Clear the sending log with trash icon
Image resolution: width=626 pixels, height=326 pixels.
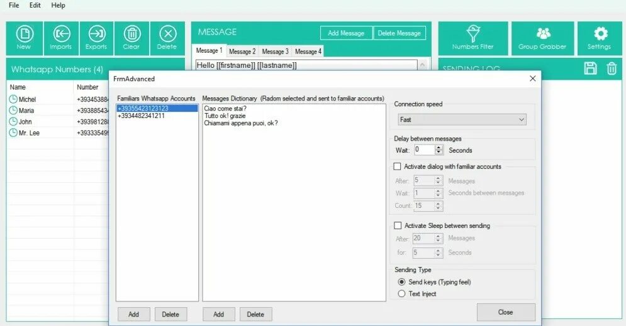(612, 68)
